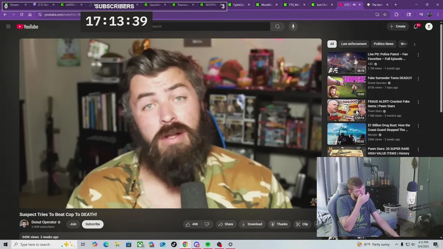The width and height of the screenshot is (443, 249).
Task: Open Settings gear on the taskbar
Action: pos(230,245)
